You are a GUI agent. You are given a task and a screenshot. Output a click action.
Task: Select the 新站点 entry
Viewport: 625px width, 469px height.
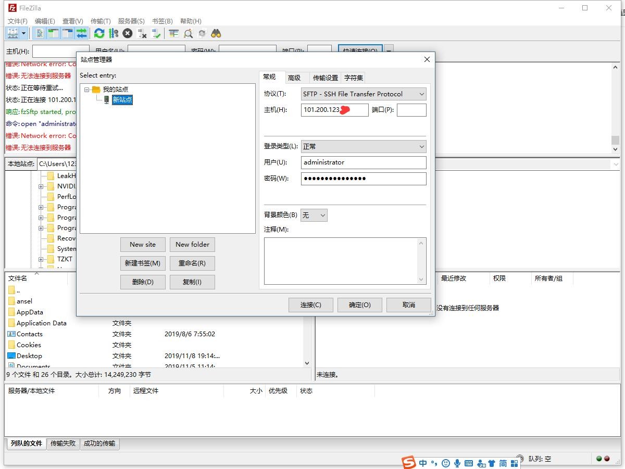click(x=122, y=99)
